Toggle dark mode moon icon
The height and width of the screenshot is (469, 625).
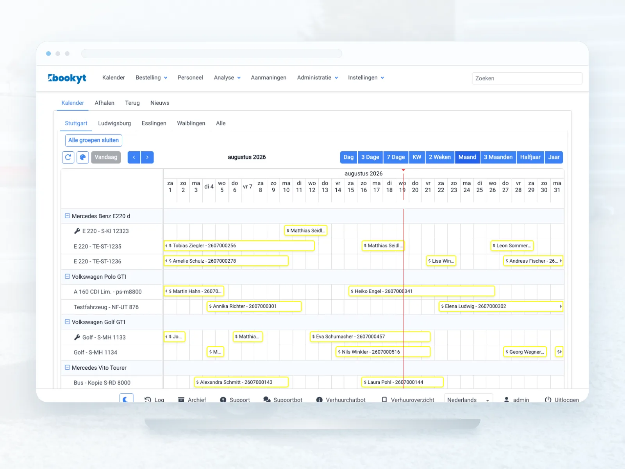(126, 399)
